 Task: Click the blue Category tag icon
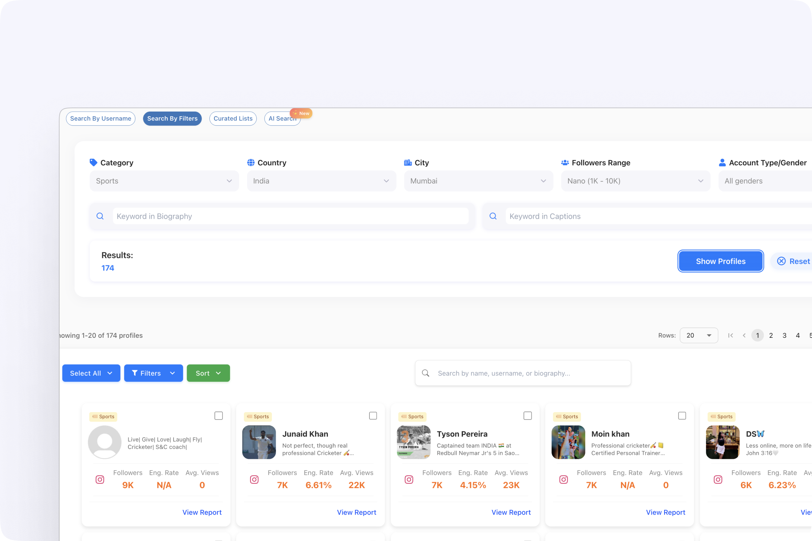(x=93, y=163)
